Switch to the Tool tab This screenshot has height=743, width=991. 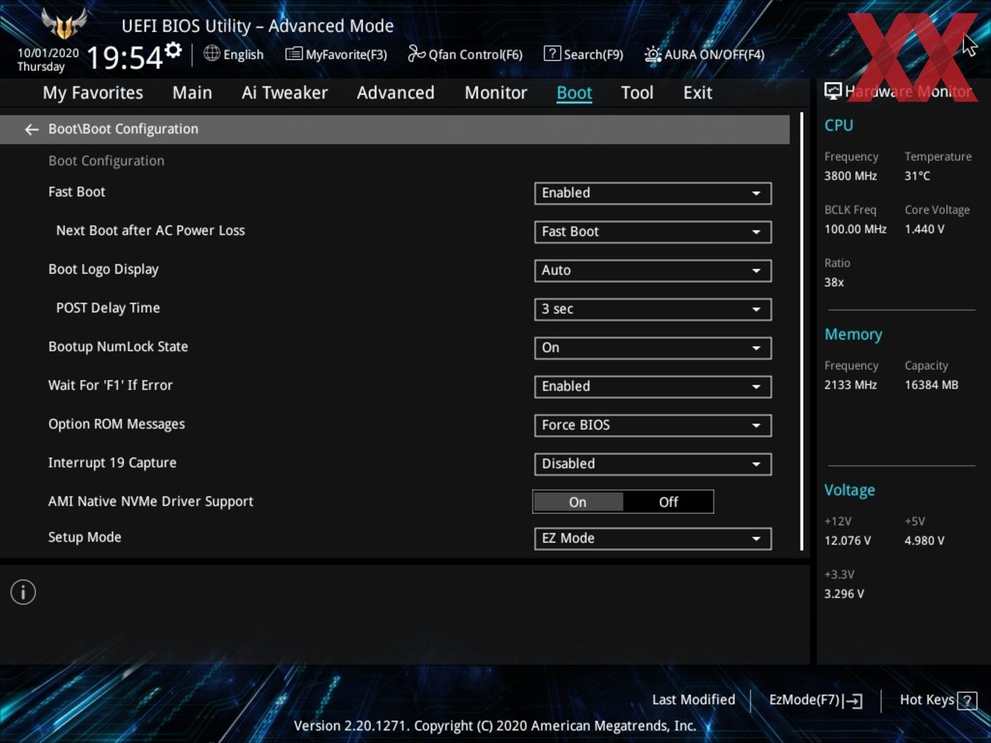(x=638, y=93)
